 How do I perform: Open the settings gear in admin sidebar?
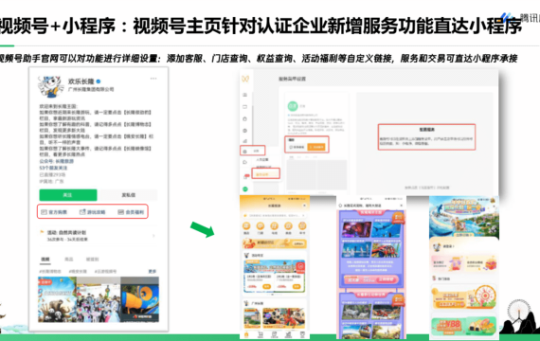(x=245, y=152)
